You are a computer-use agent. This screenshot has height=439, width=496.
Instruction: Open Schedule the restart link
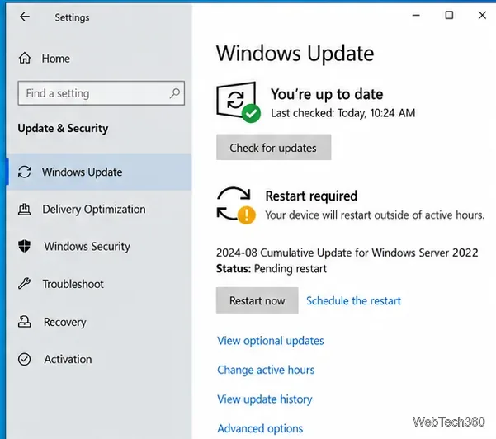click(353, 300)
